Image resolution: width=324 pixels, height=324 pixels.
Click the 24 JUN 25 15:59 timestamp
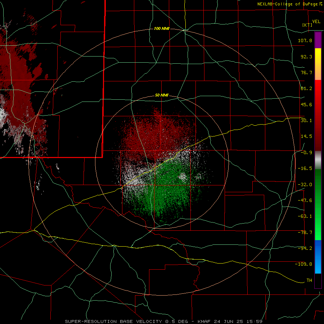(x=238, y=321)
